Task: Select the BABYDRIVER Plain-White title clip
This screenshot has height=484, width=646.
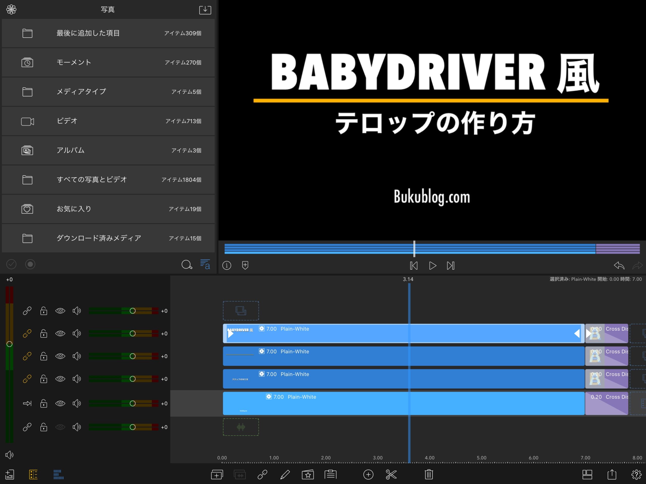Action: (403, 333)
